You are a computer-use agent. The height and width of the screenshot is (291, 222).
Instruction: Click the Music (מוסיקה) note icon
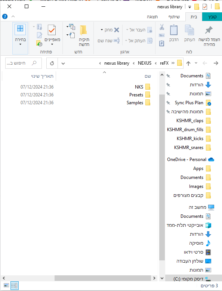[208, 243]
